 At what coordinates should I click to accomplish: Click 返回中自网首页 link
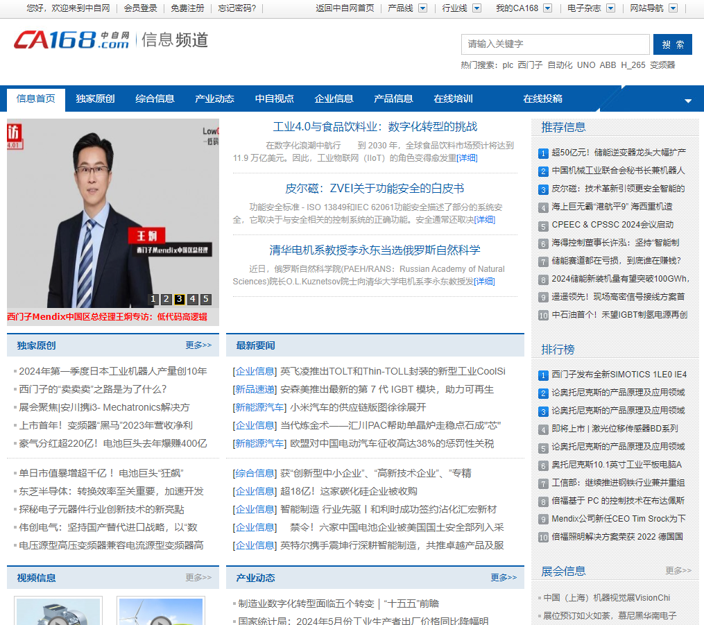(x=345, y=8)
